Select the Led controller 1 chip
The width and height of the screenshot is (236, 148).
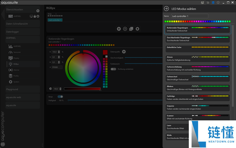pyautogui.click(x=55, y=20)
